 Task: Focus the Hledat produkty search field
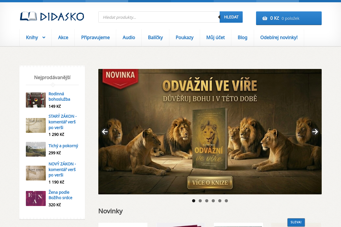[x=159, y=17]
